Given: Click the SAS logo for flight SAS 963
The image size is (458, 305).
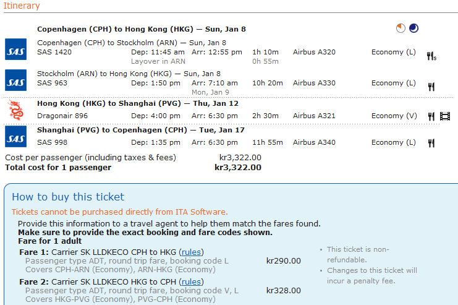Looking at the screenshot, I should (15, 80).
